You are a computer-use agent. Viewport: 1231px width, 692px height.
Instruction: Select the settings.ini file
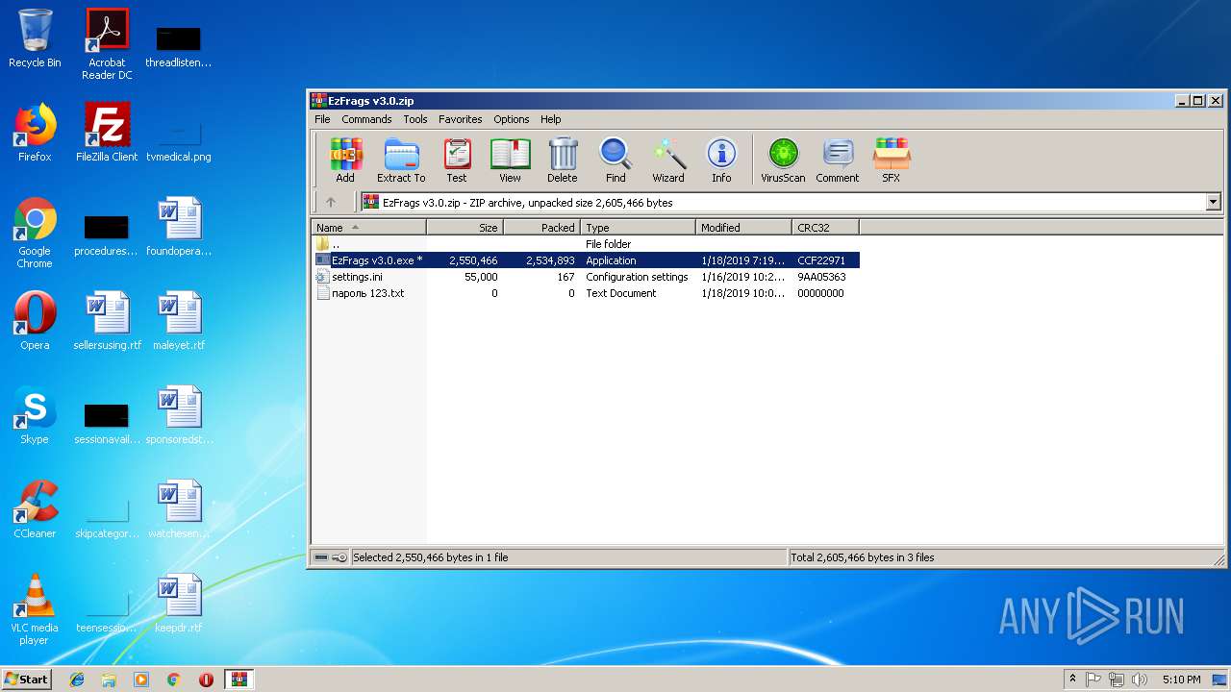586,277
